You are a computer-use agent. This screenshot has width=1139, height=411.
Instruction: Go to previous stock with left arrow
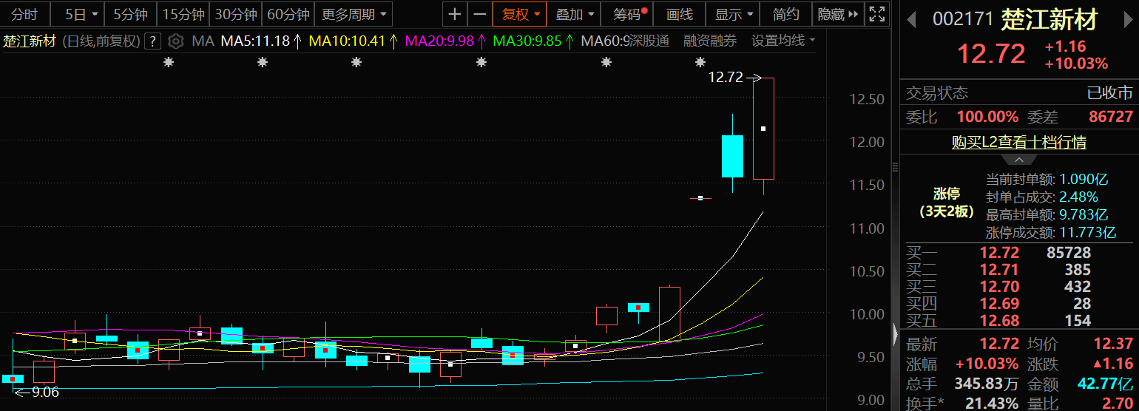[912, 18]
